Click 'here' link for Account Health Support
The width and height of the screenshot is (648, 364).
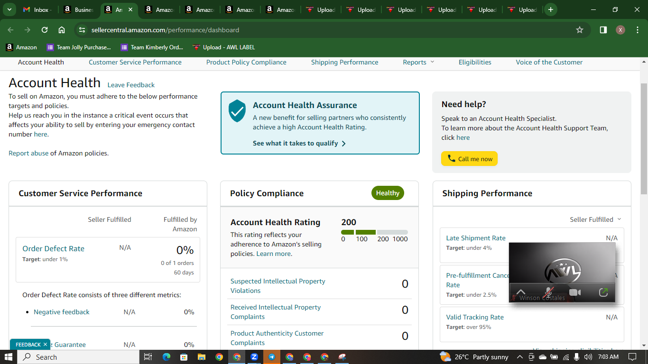[463, 137]
